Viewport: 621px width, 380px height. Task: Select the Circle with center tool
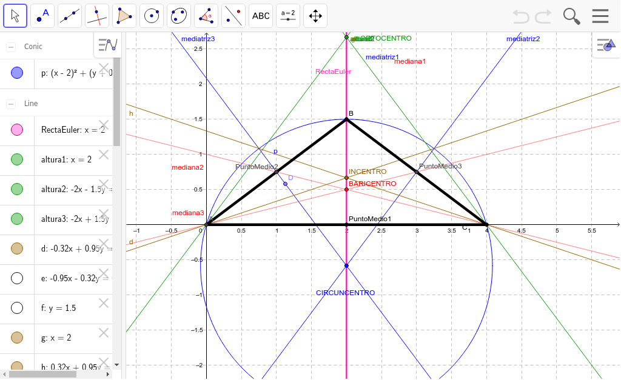[x=152, y=16]
